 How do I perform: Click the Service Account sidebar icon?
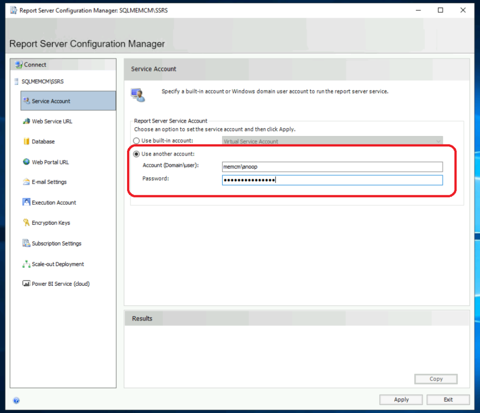tap(26, 101)
